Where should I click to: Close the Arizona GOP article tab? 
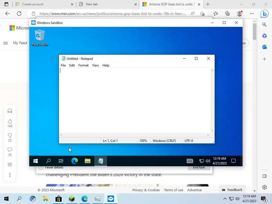pos(199,4)
